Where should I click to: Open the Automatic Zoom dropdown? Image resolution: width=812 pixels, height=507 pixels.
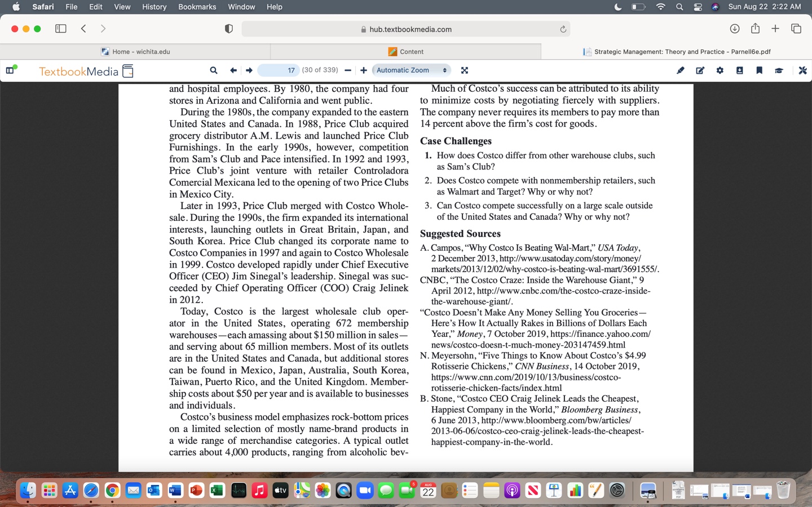coord(411,70)
